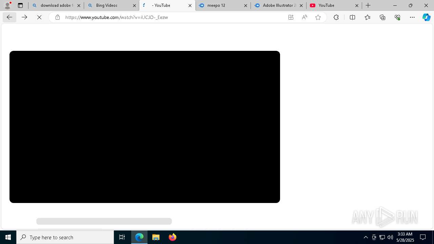The height and width of the screenshot is (244, 434).
Task: Open Settings and more ellipsis menu
Action: [412, 17]
